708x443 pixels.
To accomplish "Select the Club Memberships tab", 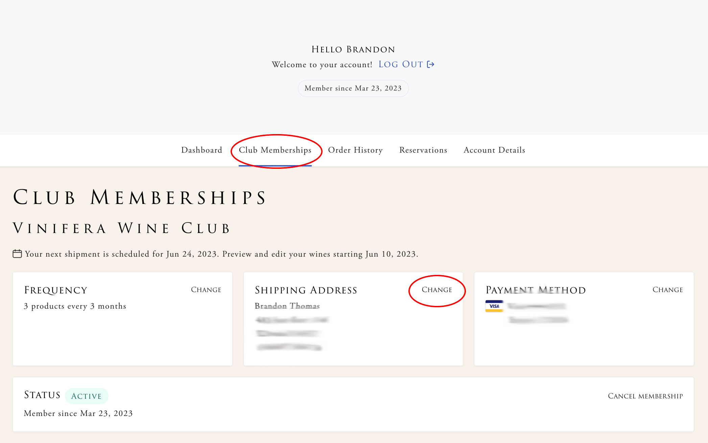I will point(275,150).
